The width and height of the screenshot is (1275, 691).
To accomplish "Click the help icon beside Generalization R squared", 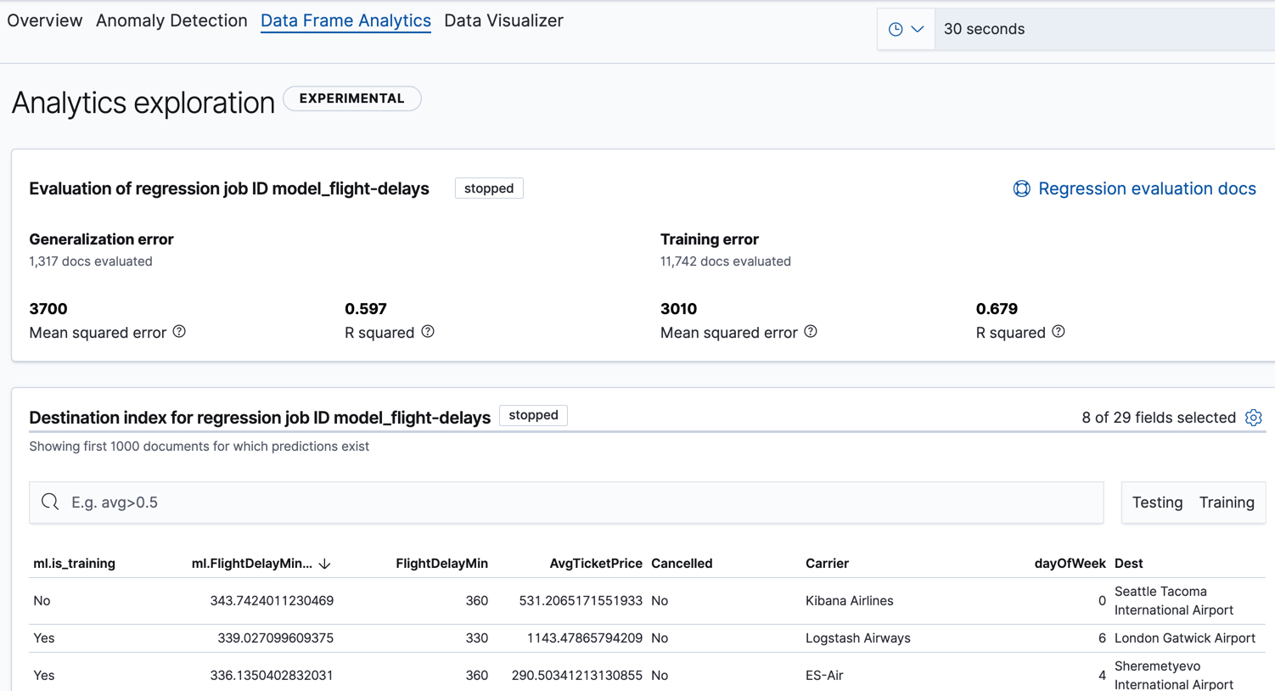I will [429, 332].
